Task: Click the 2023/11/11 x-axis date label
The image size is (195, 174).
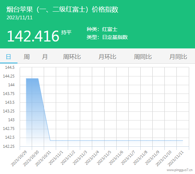Action: (176, 158)
